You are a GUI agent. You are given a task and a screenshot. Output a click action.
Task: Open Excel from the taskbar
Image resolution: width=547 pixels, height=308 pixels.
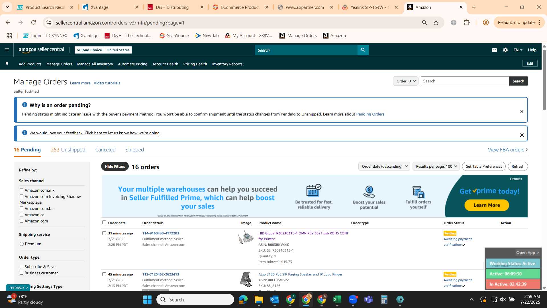[x=337, y=299]
